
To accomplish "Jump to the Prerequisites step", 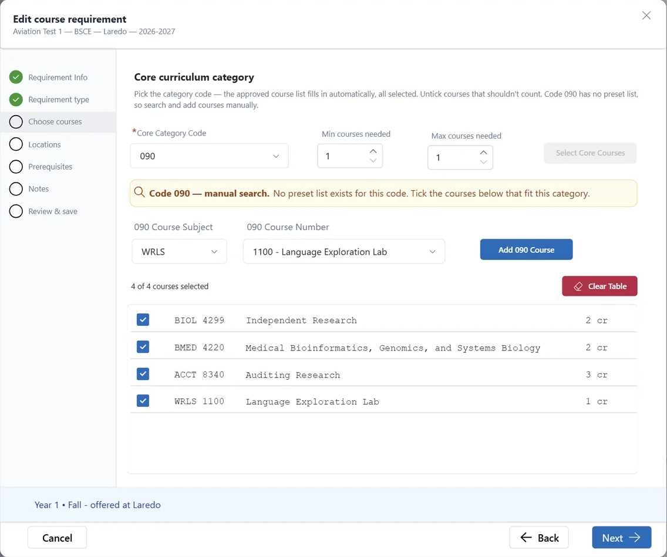I will (50, 167).
